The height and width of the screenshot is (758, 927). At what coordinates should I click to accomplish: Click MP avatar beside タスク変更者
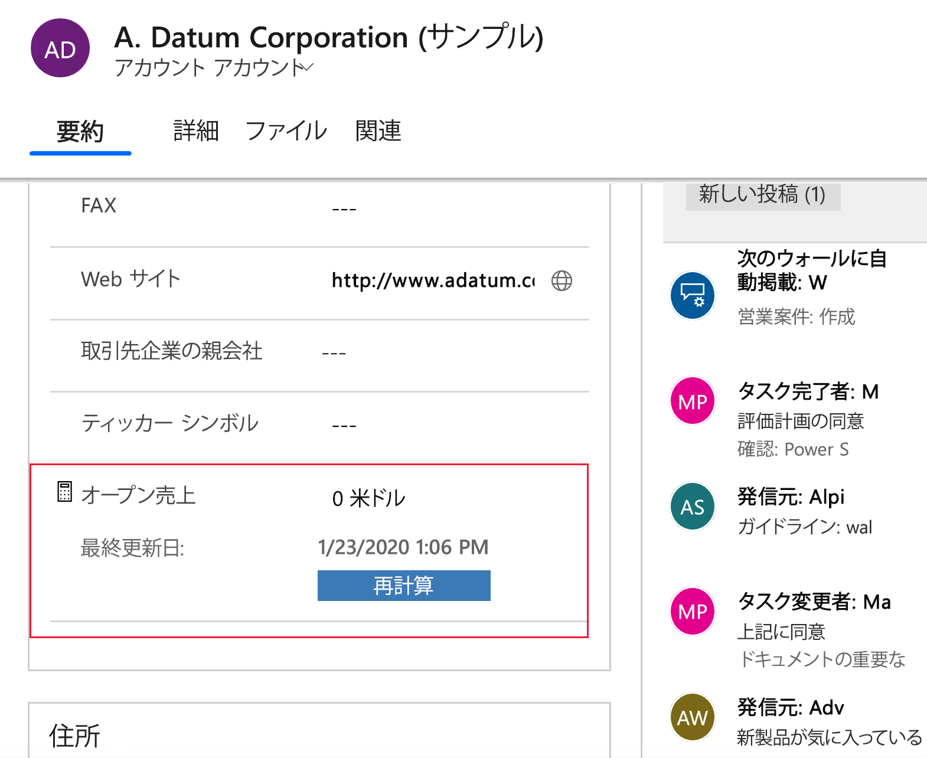[x=693, y=612]
